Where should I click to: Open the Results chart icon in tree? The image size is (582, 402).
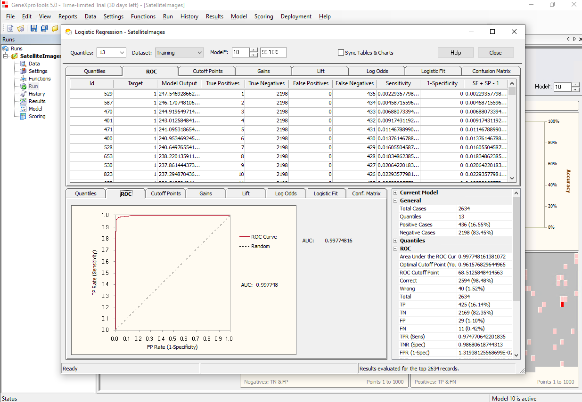23,101
